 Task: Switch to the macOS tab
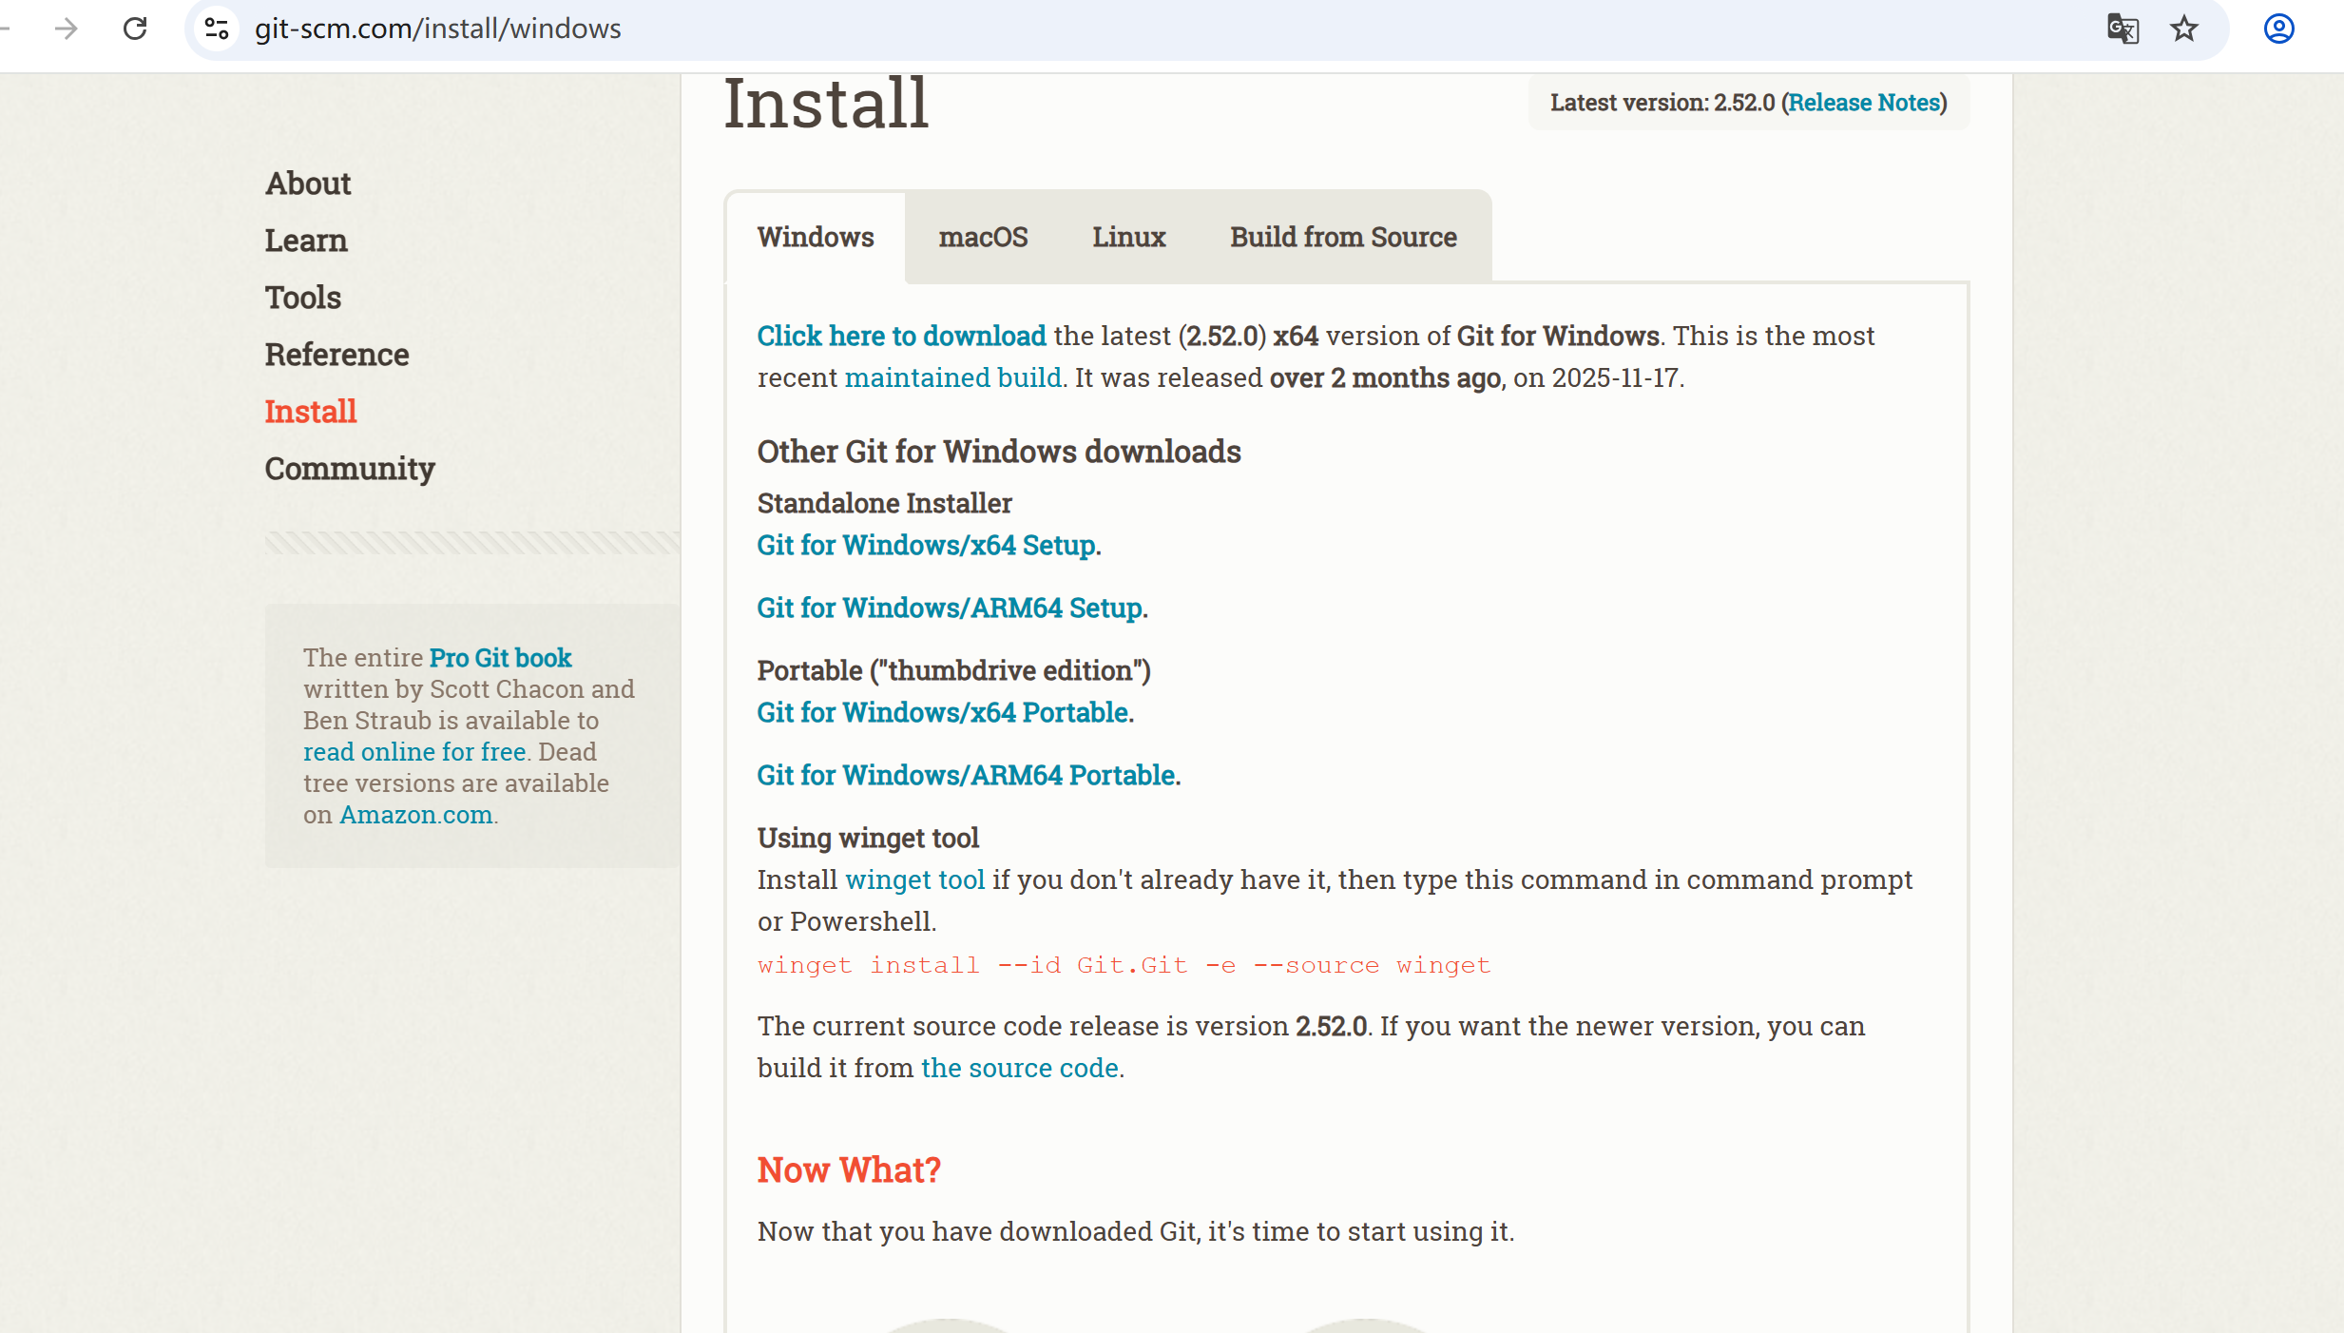tap(982, 237)
